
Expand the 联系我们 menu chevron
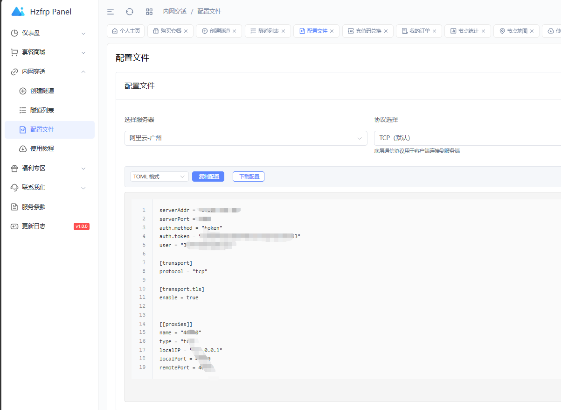(x=83, y=188)
